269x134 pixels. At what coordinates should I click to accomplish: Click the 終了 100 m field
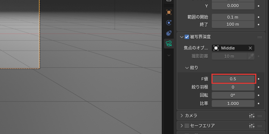point(233,25)
